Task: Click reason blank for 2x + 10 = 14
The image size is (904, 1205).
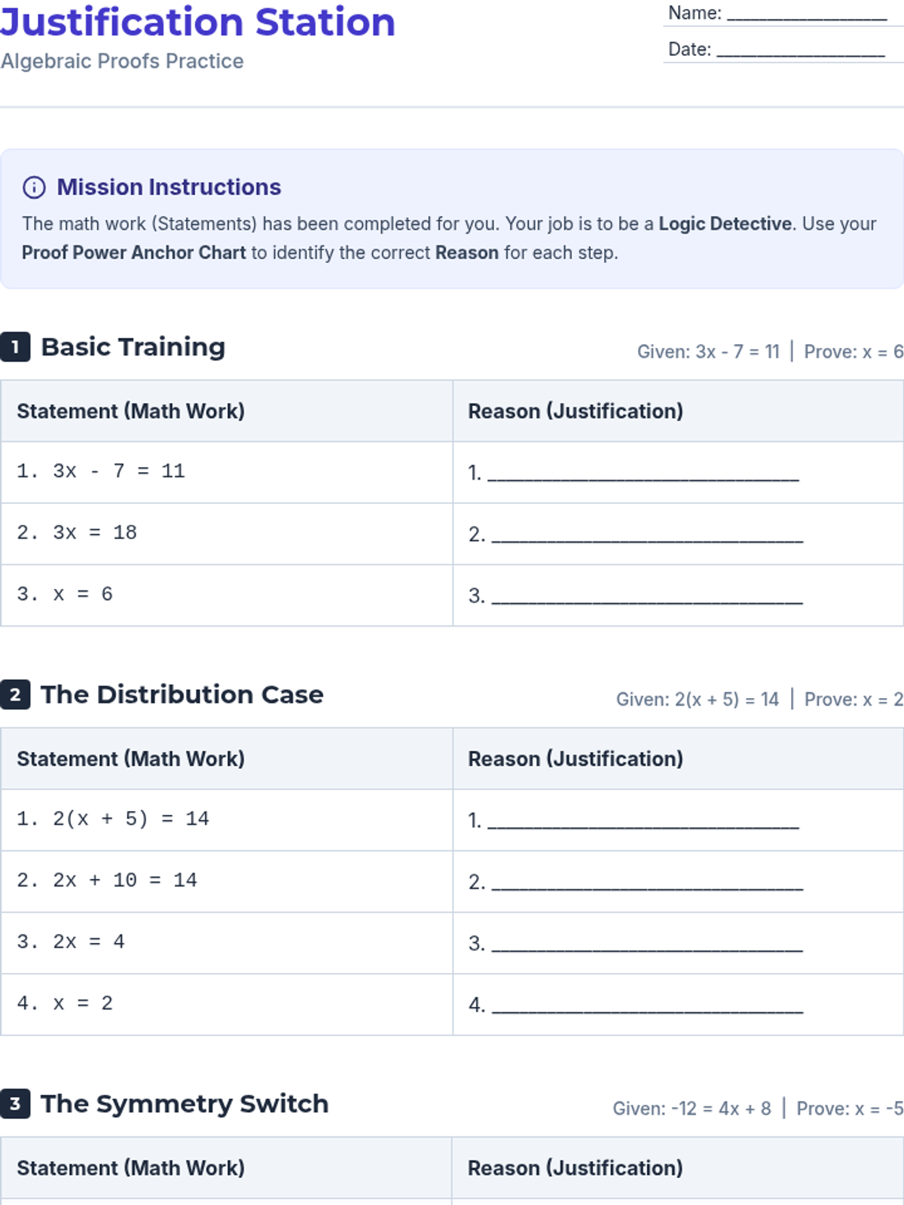Action: coord(646,883)
